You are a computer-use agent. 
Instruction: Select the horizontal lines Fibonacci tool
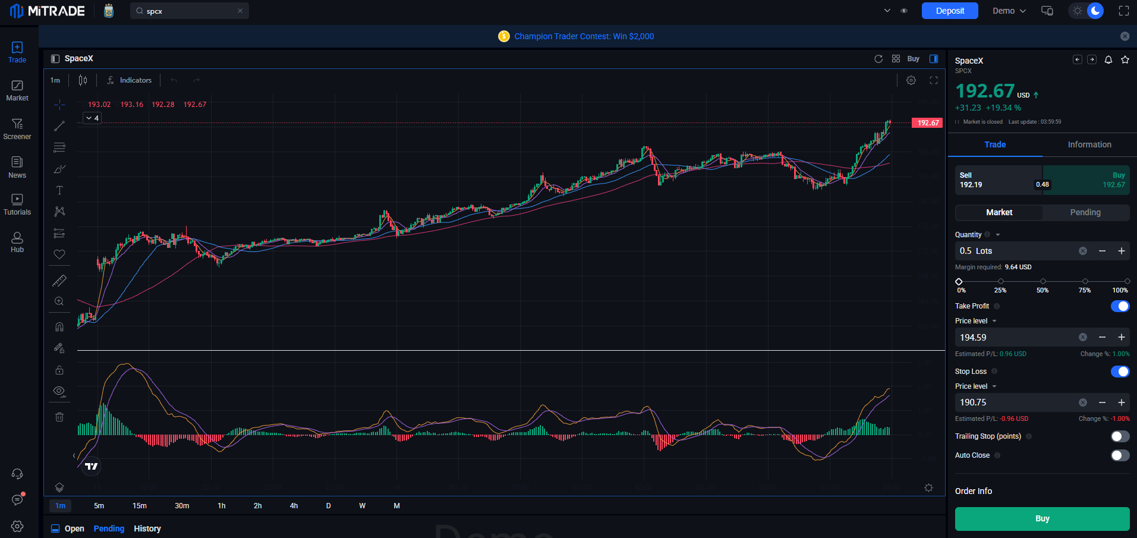(59, 147)
